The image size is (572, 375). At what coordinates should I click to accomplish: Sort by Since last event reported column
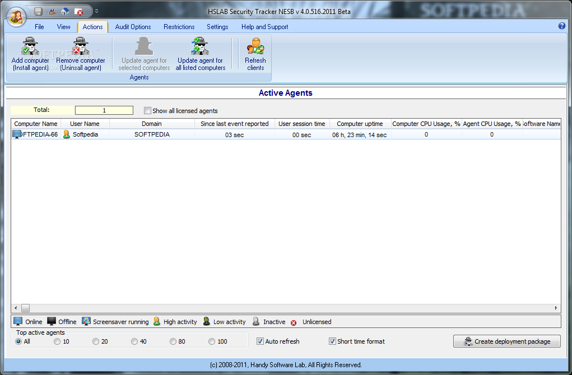point(235,124)
